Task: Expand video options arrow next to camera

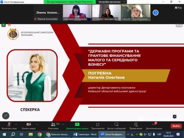Action: point(37,124)
